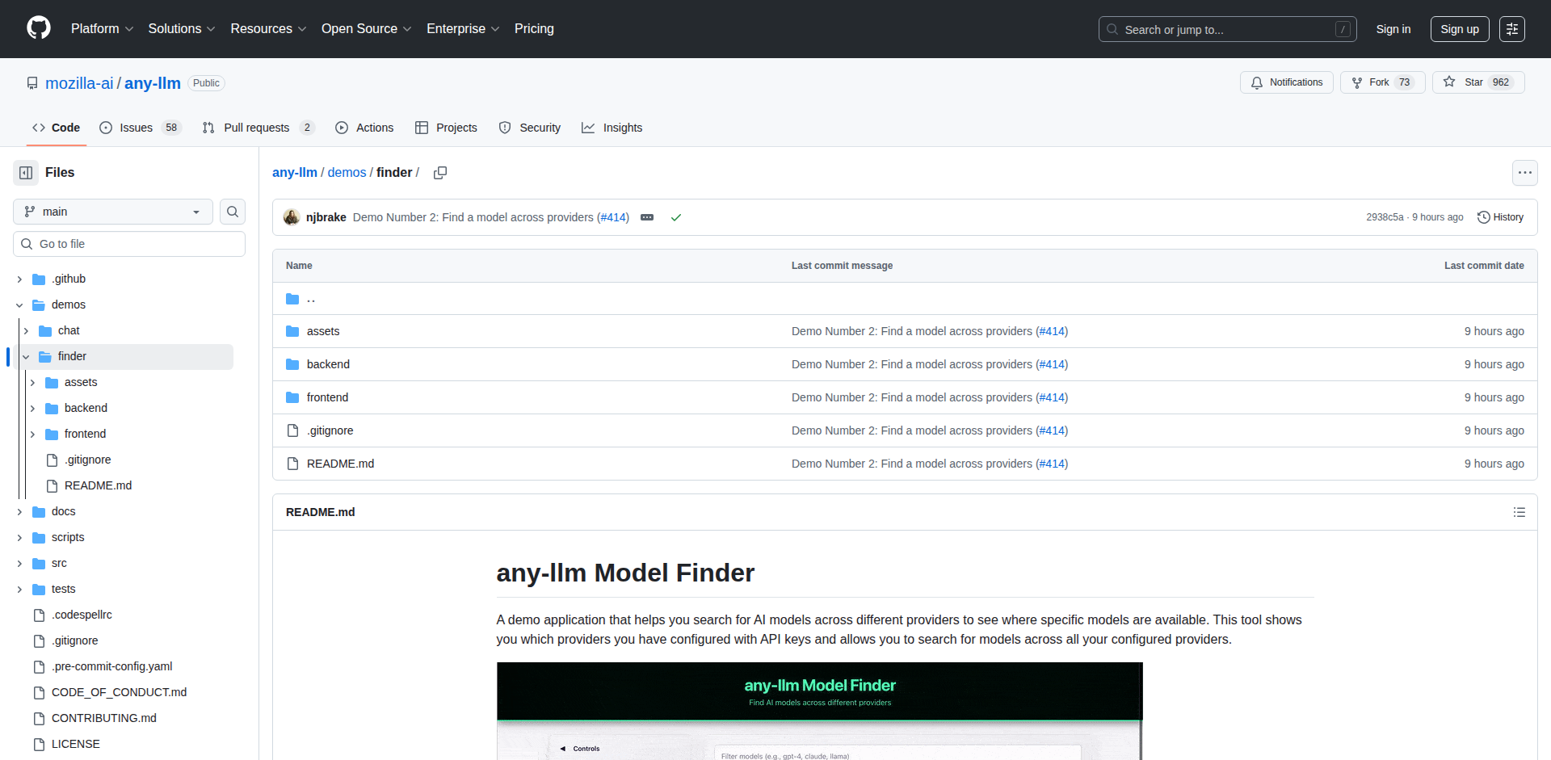Viewport: 1551px width, 760px height.
Task: Open backend folder in the file table
Action: click(x=328, y=364)
